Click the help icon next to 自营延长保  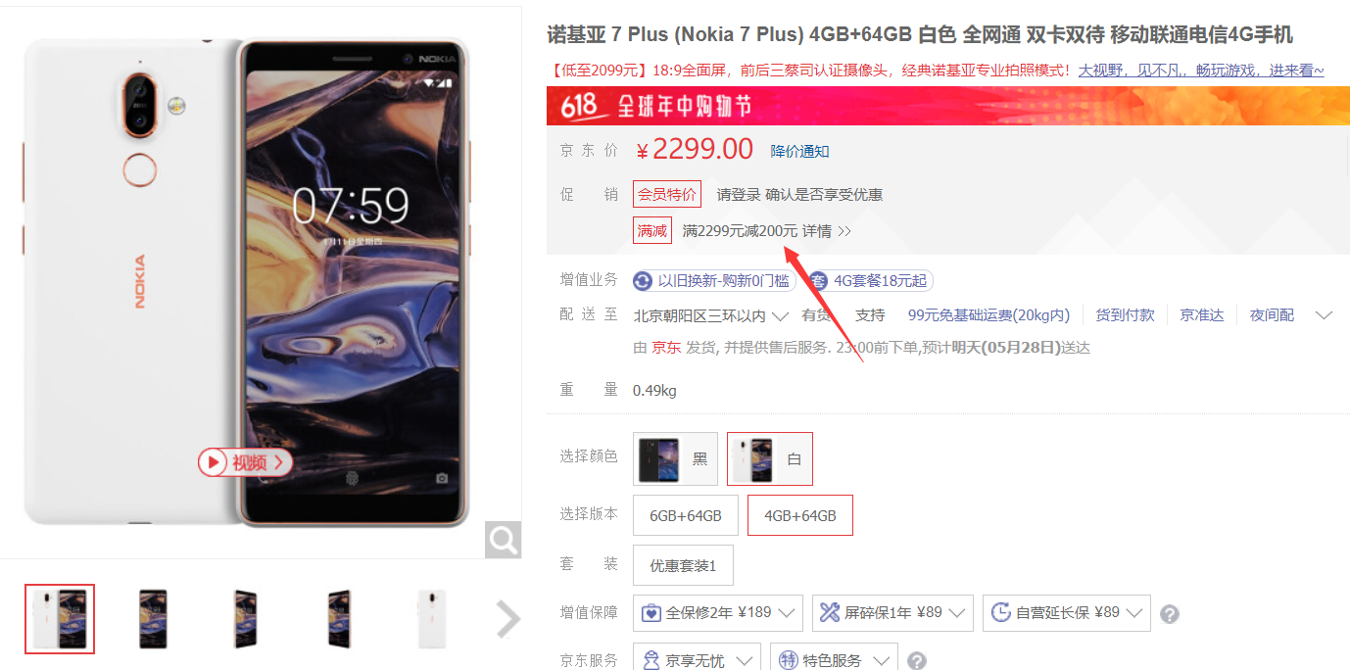point(1169,614)
